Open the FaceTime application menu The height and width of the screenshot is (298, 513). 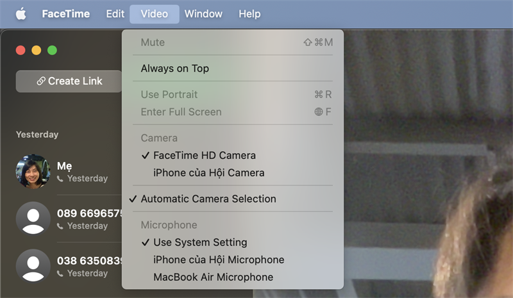tap(66, 14)
